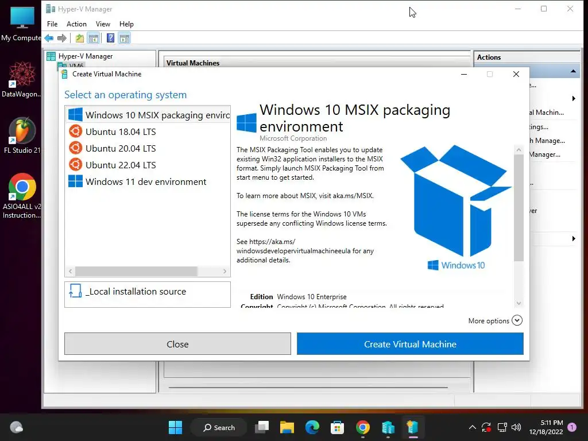Open My Computer desktop icon
The width and height of the screenshot is (588, 441).
coord(21,23)
